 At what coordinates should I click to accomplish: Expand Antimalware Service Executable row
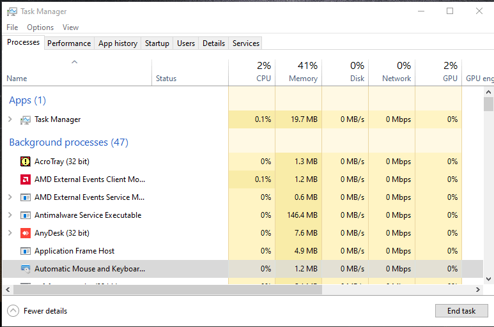[10, 215]
